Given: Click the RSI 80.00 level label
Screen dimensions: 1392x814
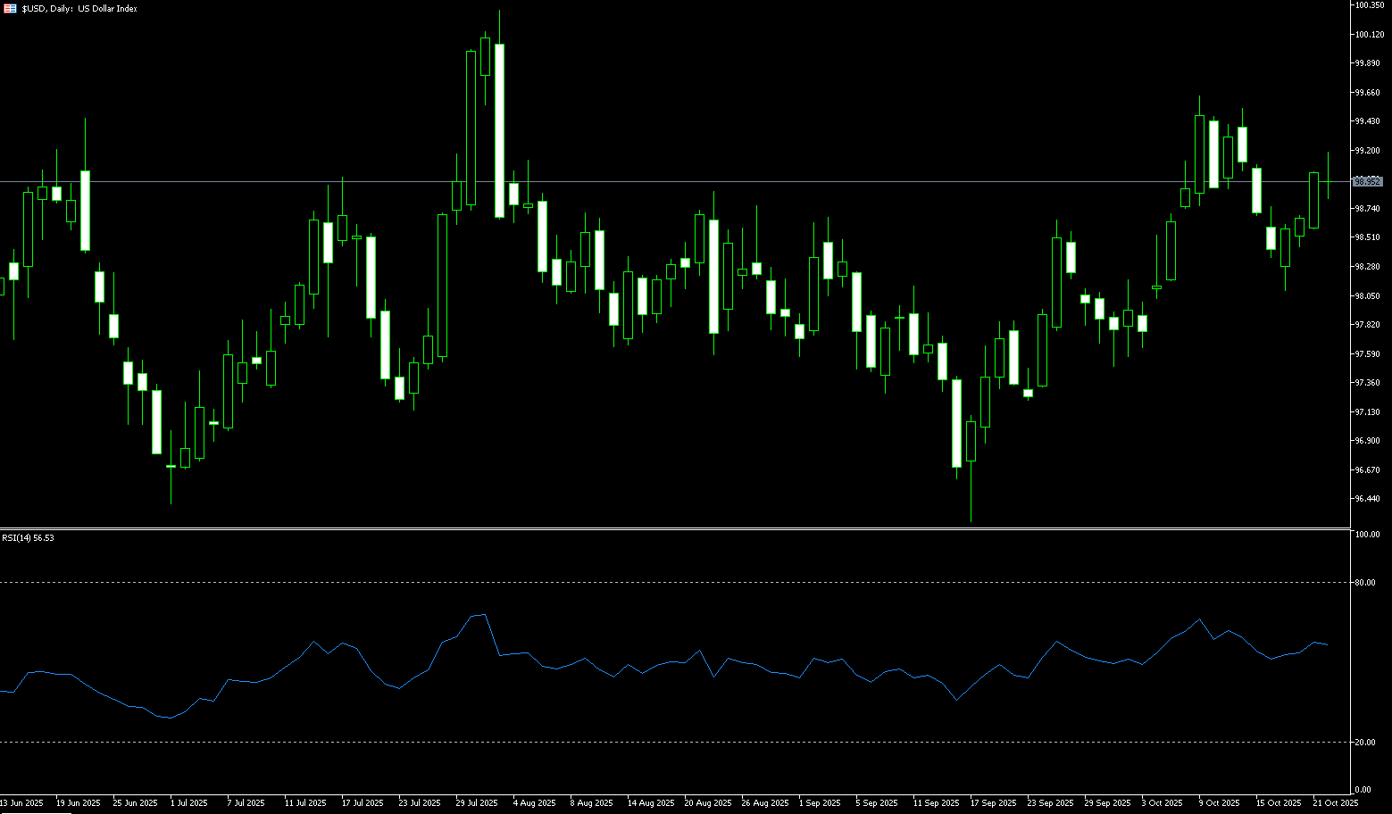Looking at the screenshot, I should click(x=1365, y=583).
